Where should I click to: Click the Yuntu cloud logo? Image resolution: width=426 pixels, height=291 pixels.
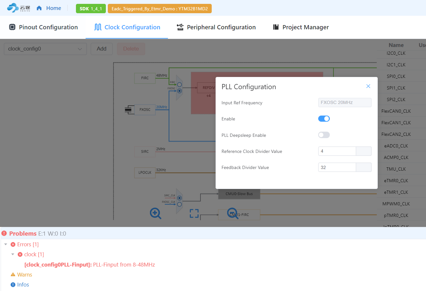coord(19,8)
